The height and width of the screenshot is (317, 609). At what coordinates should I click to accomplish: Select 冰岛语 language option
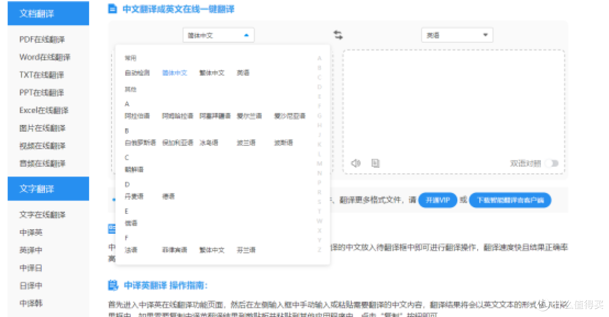209,143
